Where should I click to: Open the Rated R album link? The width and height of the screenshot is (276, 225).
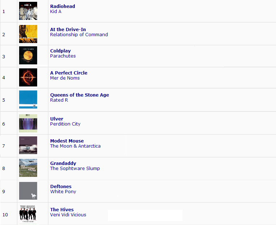point(59,100)
